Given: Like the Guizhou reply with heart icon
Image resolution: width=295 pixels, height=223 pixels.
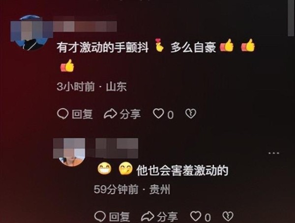Looking at the screenshot, I should tap(196, 216).
